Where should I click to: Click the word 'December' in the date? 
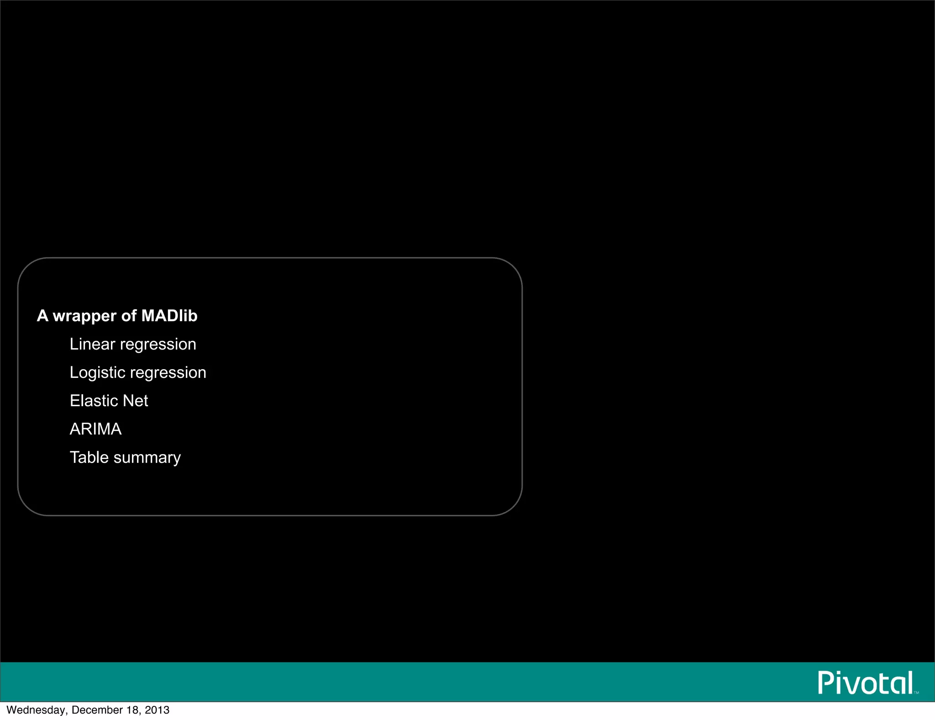pos(97,710)
